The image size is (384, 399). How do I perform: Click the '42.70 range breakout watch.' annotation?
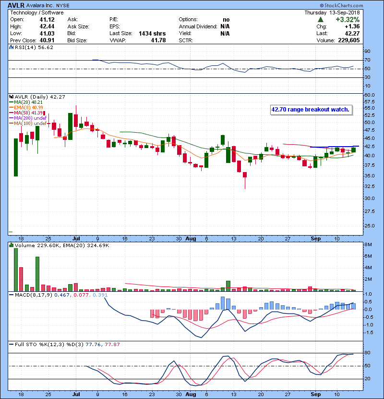[311, 110]
